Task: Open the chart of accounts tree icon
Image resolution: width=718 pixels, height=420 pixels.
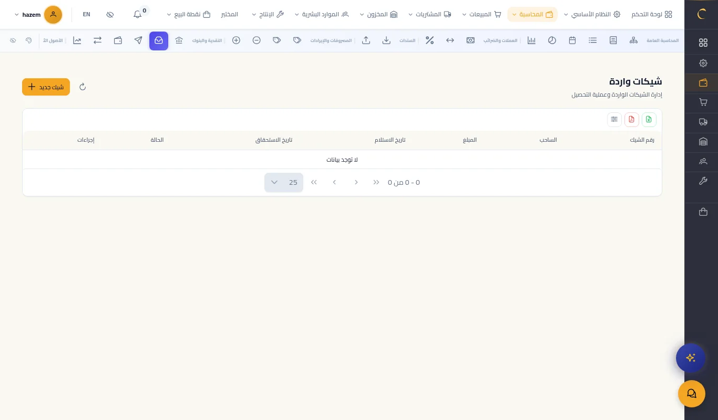Action: [633, 40]
